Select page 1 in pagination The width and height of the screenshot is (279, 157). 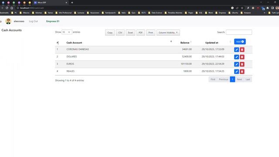[232, 79]
